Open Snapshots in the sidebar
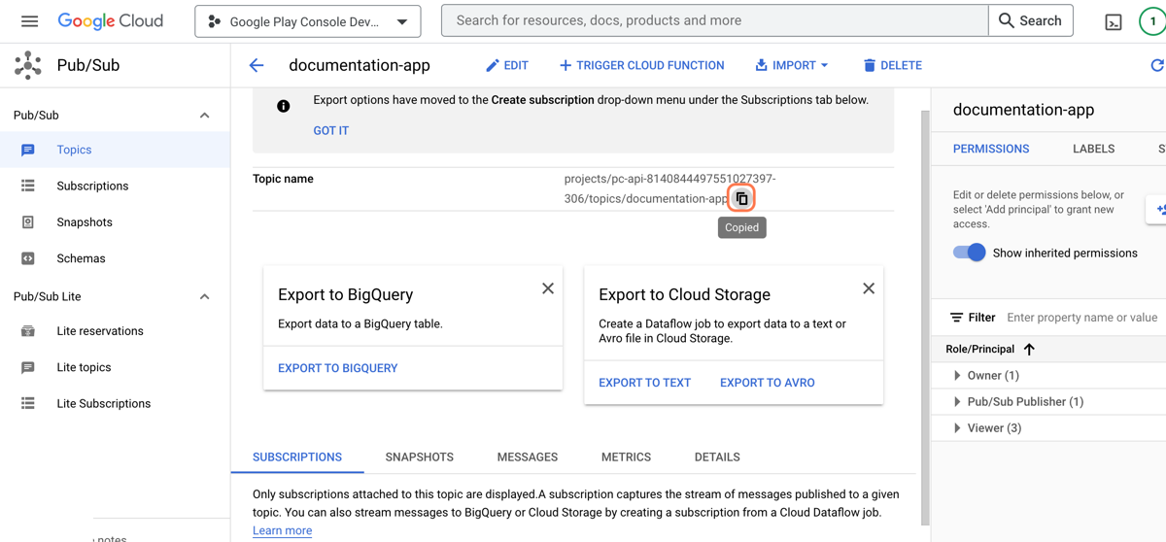 click(x=85, y=222)
